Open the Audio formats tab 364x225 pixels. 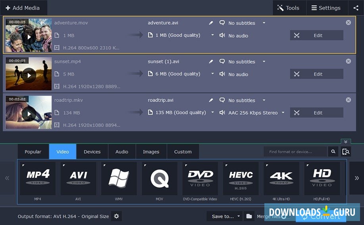coord(121,152)
